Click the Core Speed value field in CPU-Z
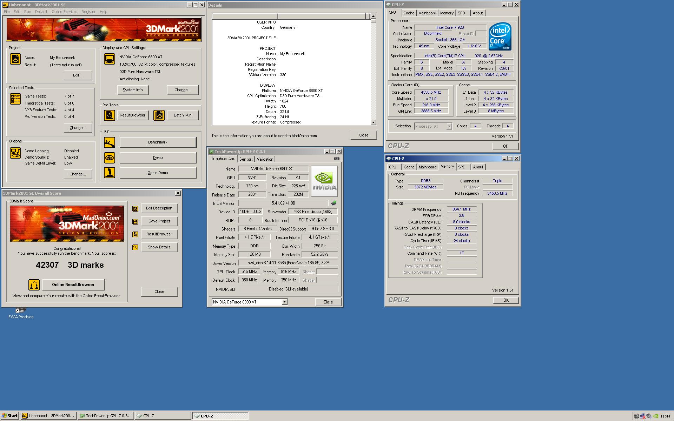This screenshot has height=421, width=674. coord(431,92)
